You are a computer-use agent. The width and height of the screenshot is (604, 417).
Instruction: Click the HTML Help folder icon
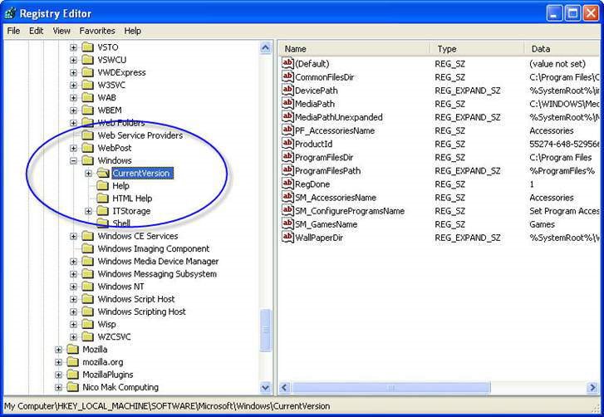[x=102, y=199]
